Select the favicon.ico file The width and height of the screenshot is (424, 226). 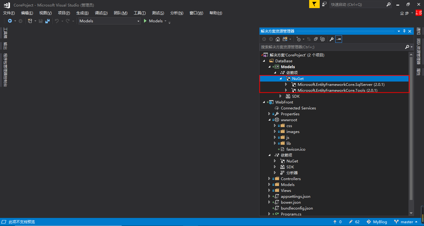point(296,149)
